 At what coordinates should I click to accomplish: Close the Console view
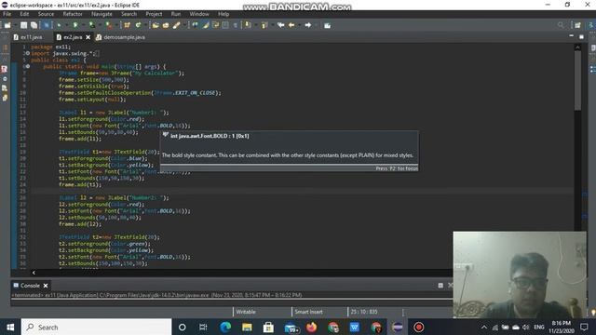pos(46,286)
